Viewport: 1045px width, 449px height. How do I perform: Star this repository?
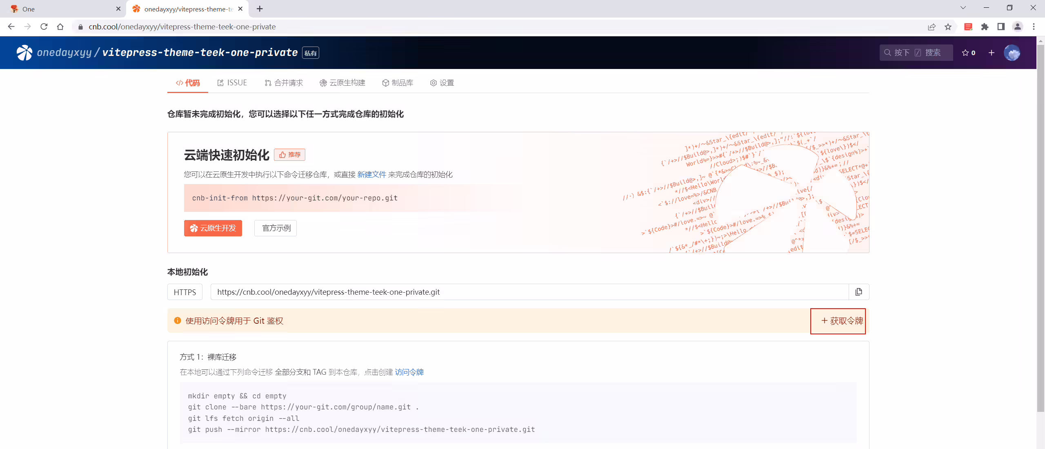(x=968, y=53)
